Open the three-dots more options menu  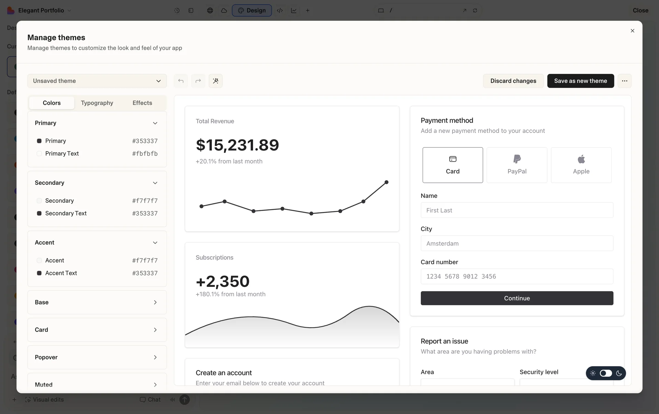(x=624, y=81)
